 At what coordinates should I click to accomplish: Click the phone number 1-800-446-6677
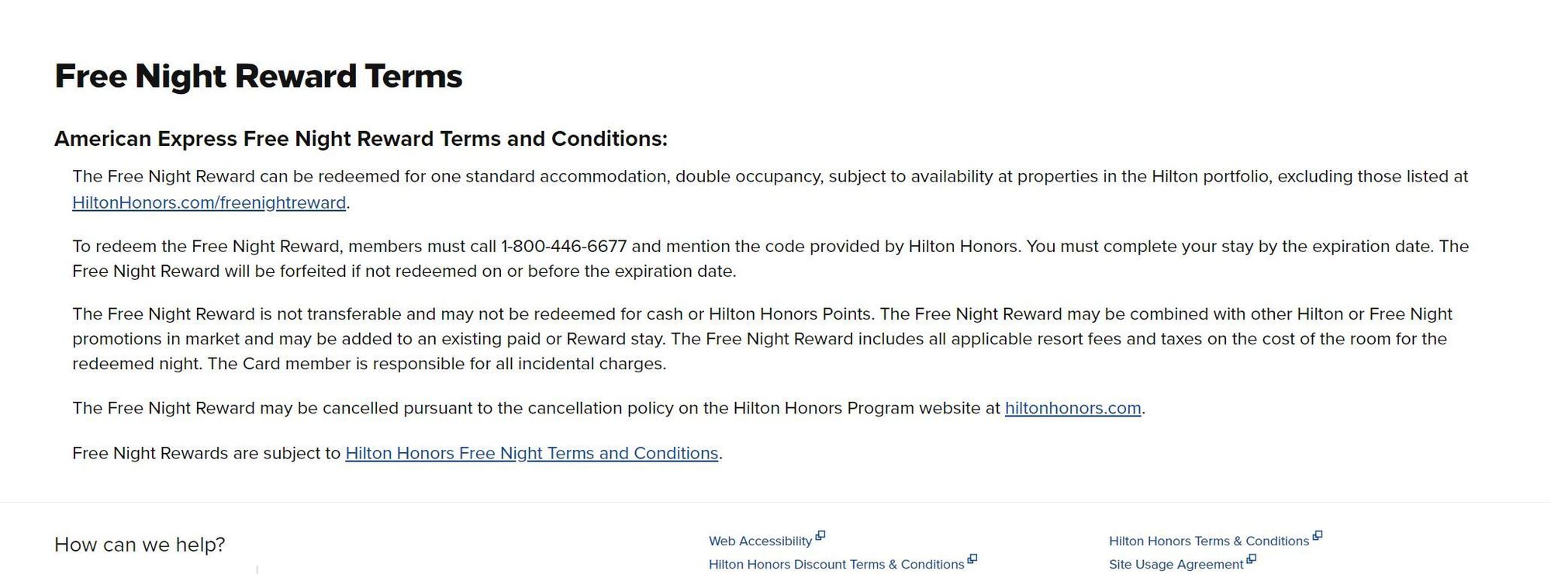click(564, 247)
